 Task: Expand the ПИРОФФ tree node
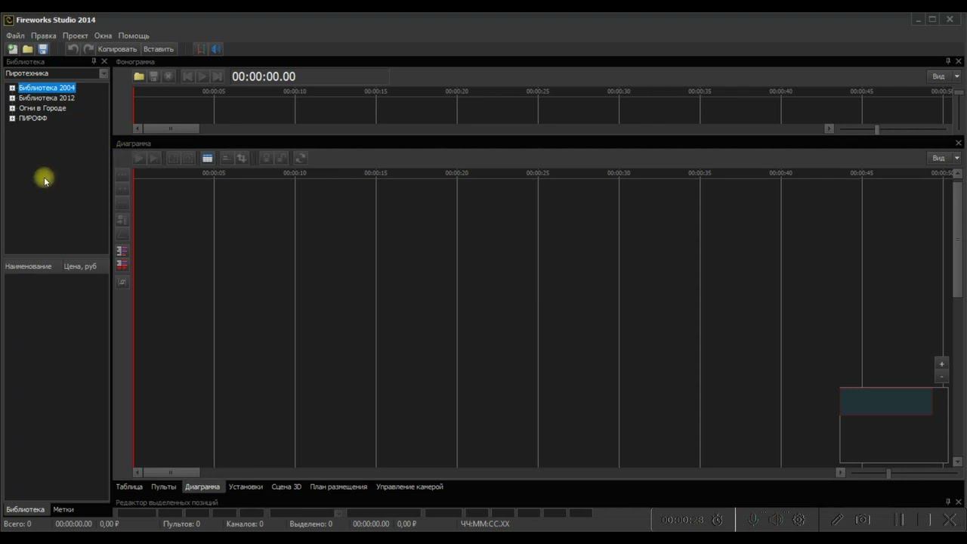tap(12, 119)
